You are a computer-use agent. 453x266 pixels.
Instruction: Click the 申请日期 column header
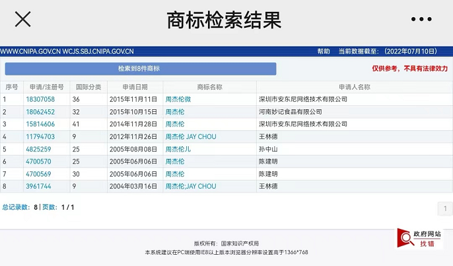(x=135, y=87)
